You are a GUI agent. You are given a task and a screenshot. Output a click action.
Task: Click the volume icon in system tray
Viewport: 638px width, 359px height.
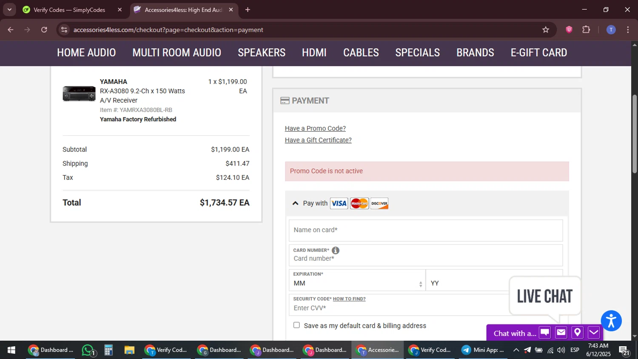point(561,350)
